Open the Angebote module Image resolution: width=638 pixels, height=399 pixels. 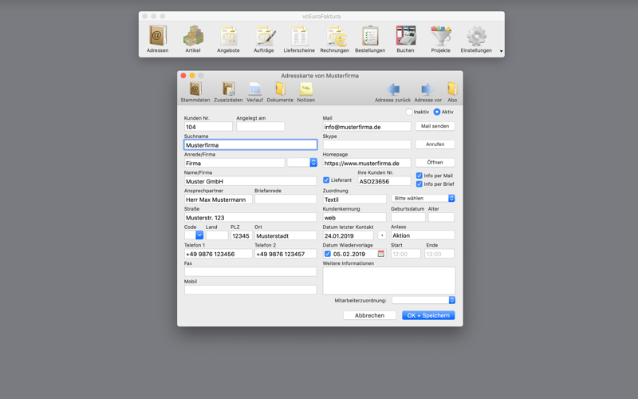coord(228,39)
